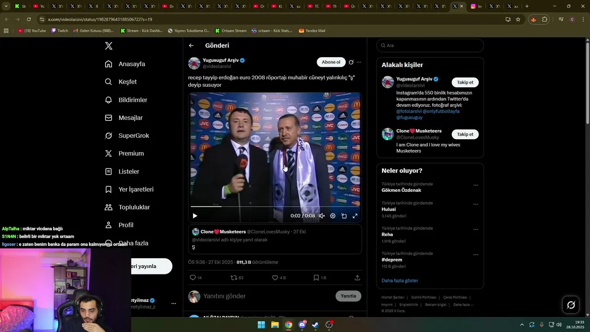Click the share post icon
This screenshot has width=590, height=332.
click(x=357, y=278)
